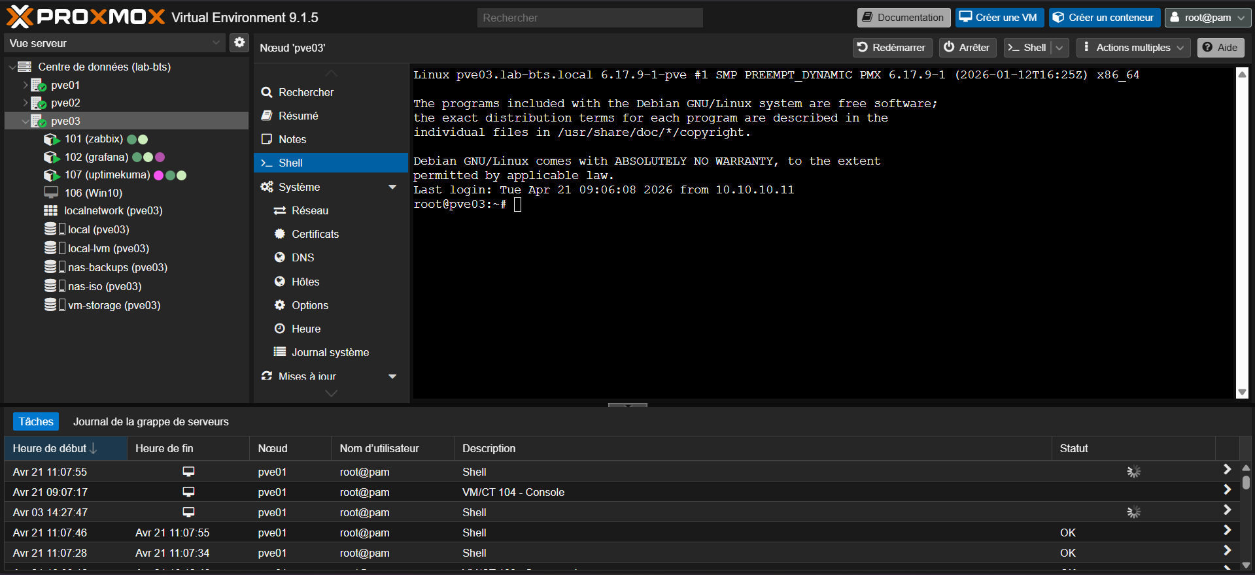Select the 107 (uptimekuma) container icon
This screenshot has height=575, width=1255.
tap(52, 175)
